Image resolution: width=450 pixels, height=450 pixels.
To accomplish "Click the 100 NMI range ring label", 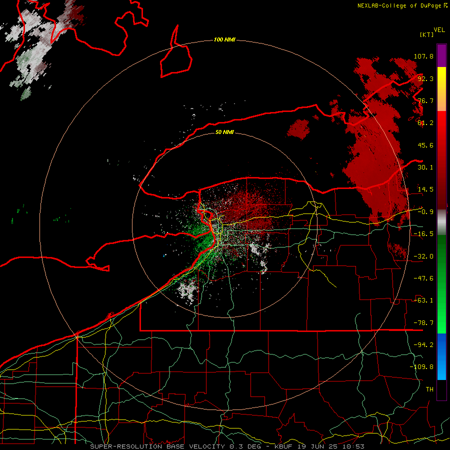I will tap(224, 39).
